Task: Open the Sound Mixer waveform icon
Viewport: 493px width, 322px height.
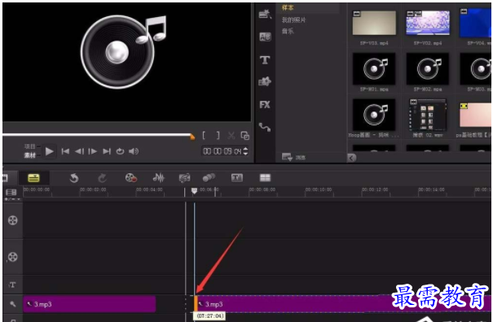Action: pyautogui.click(x=158, y=178)
